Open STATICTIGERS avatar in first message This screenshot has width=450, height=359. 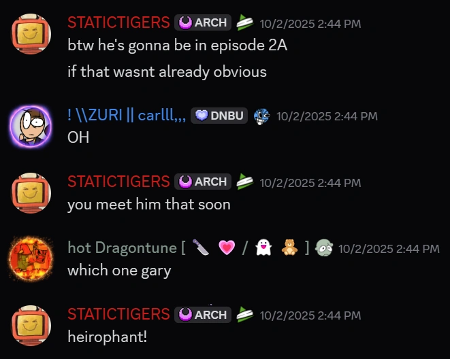(31, 34)
